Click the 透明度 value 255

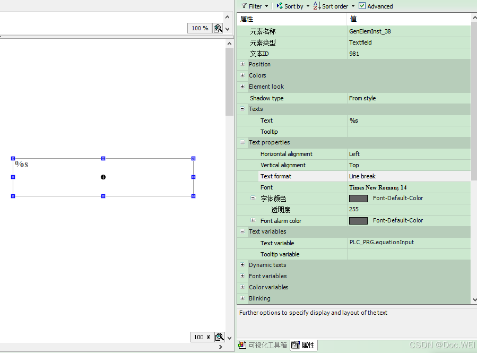(409, 209)
